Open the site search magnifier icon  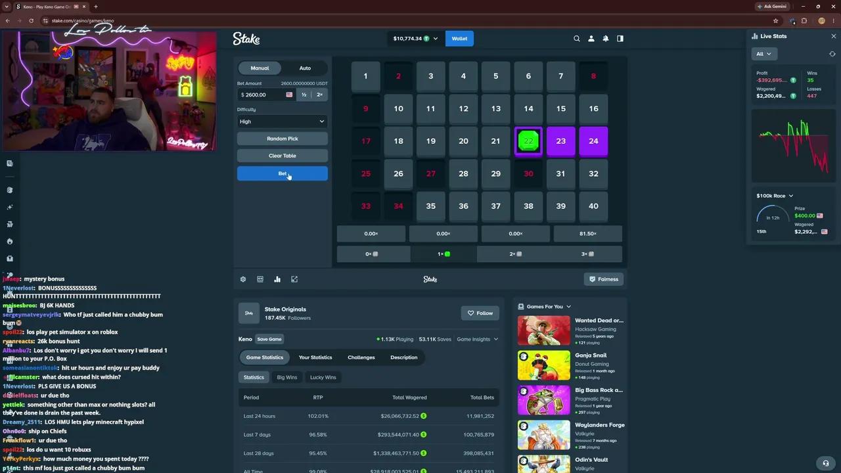pyautogui.click(x=577, y=39)
